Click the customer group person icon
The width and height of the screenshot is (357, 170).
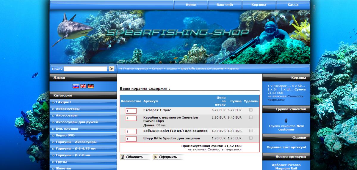[x=286, y=120]
